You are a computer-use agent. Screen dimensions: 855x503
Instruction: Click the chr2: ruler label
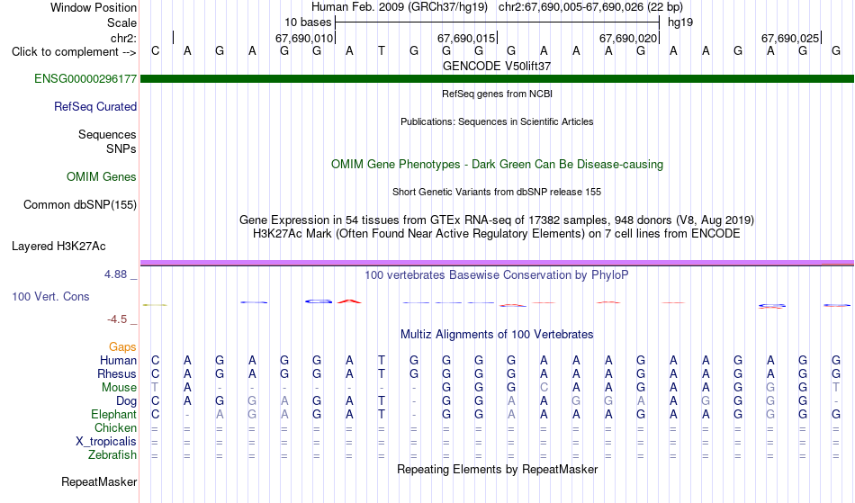[x=123, y=38]
